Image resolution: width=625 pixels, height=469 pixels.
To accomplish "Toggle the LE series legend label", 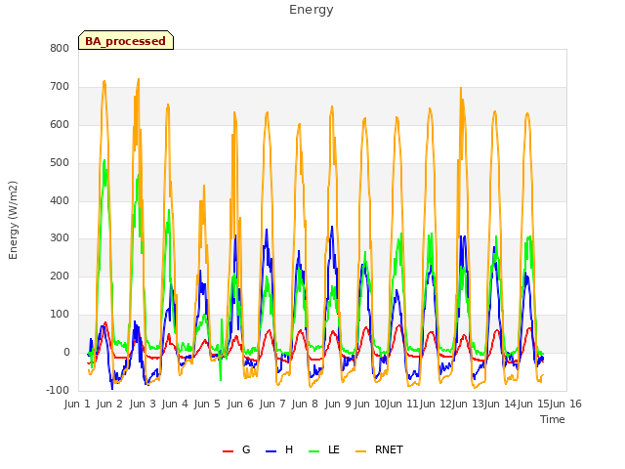I will (334, 449).
